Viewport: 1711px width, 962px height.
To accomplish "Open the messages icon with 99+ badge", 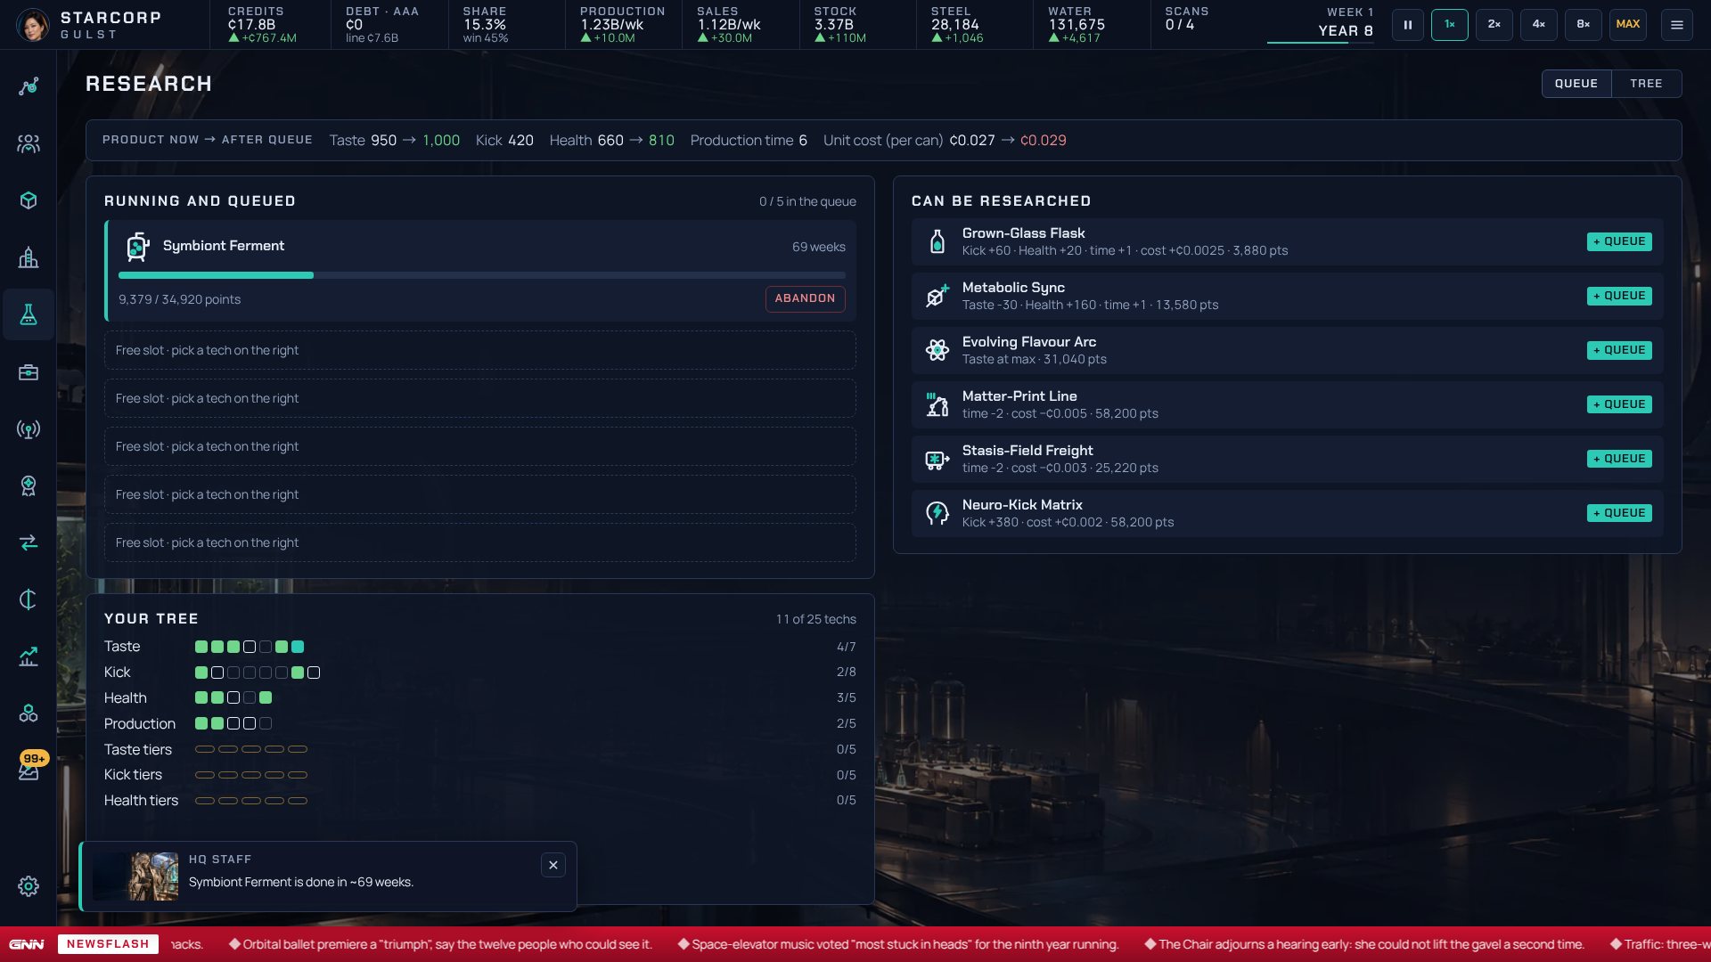I will coord(29,768).
